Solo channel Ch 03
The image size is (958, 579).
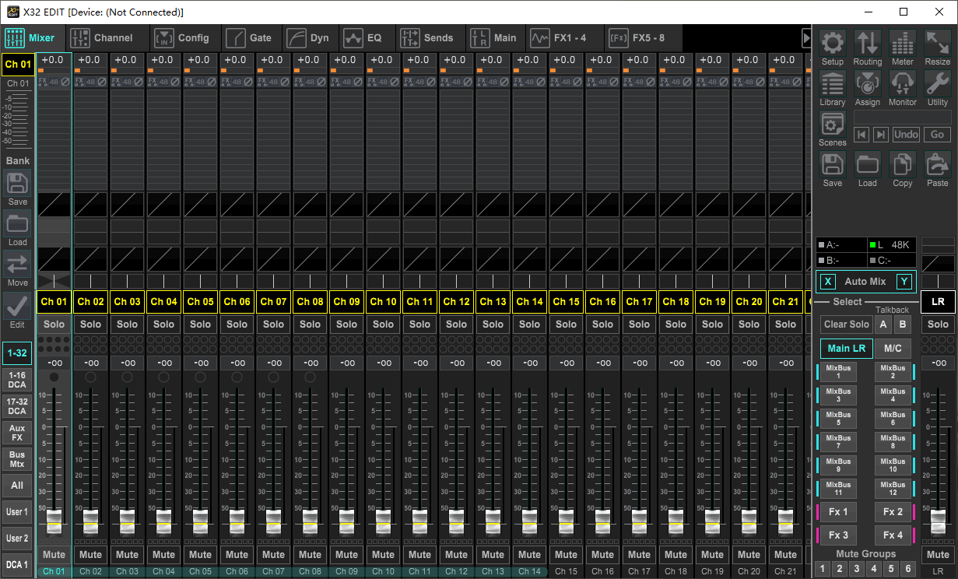[127, 325]
